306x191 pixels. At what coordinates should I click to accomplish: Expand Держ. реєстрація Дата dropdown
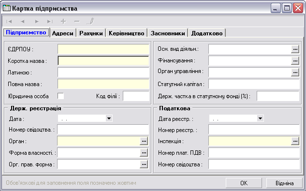coord(109,118)
